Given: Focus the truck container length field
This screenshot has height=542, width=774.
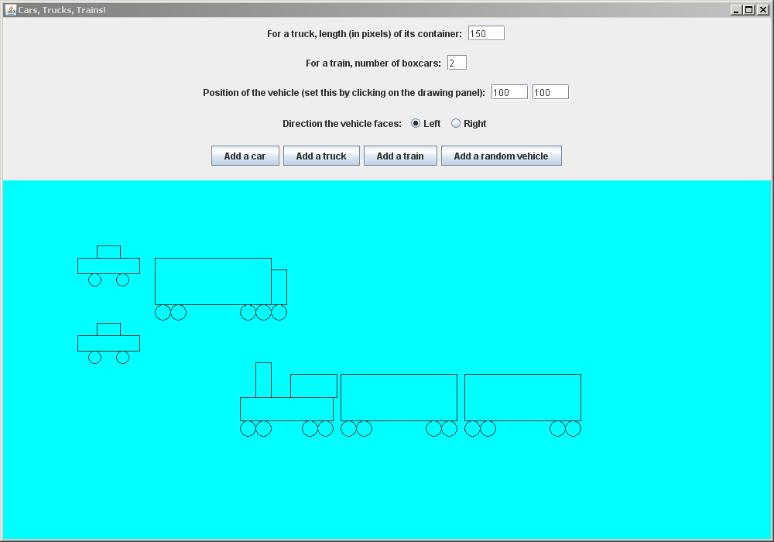Looking at the screenshot, I should point(486,34).
